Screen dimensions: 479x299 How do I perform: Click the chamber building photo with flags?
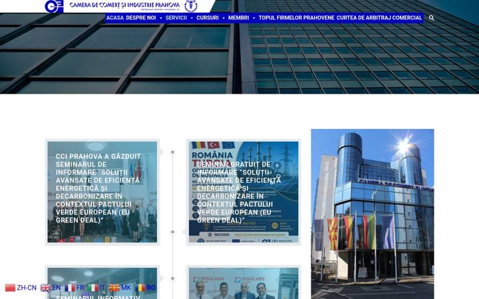[x=373, y=214]
